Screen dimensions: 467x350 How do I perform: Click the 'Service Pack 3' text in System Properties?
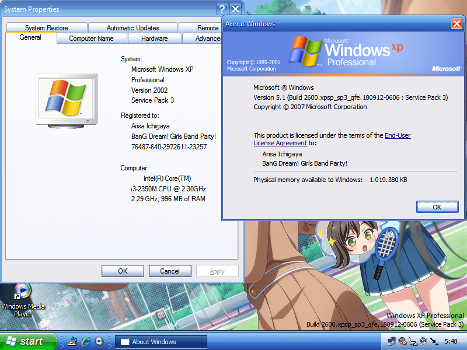152,100
